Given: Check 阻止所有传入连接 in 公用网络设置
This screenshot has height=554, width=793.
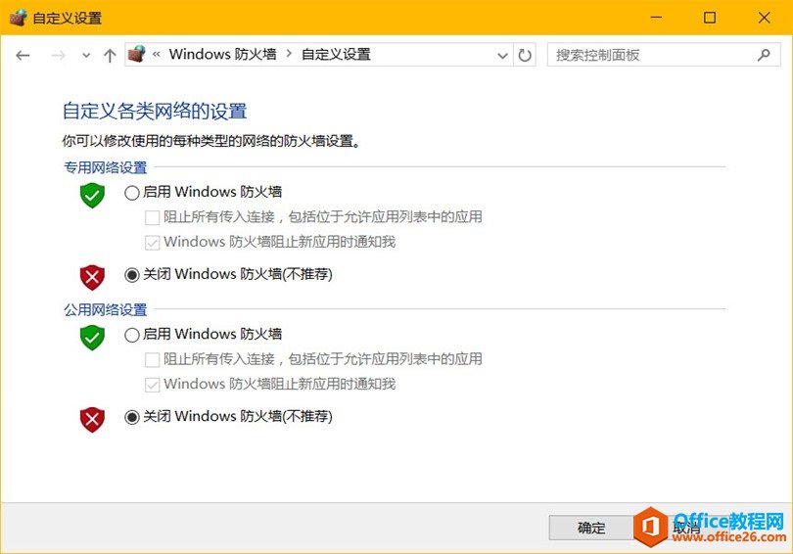Looking at the screenshot, I should [x=152, y=360].
